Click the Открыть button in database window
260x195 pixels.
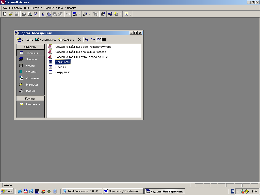tap(25, 40)
